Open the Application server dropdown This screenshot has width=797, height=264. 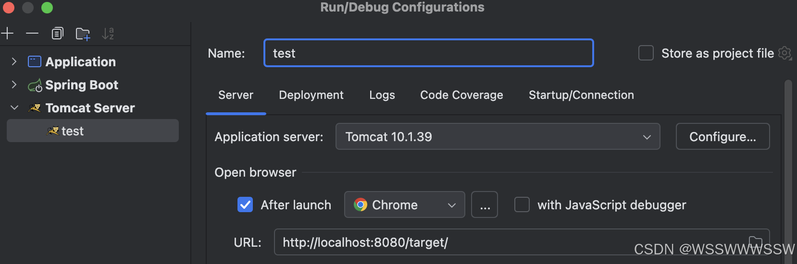[498, 137]
